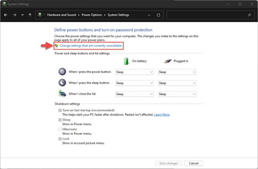Click 'Show in account picture menu.' text
The height and width of the screenshot is (169, 258).
point(83,143)
